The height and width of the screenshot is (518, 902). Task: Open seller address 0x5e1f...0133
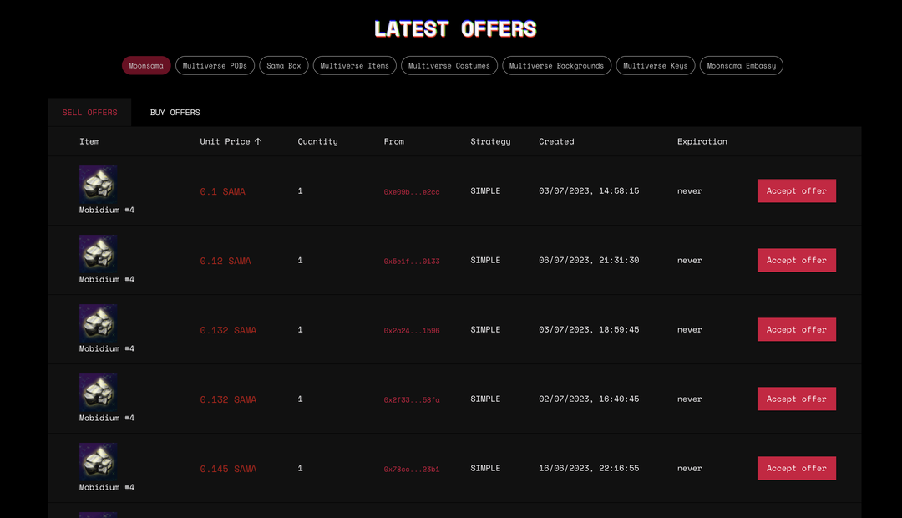click(412, 262)
